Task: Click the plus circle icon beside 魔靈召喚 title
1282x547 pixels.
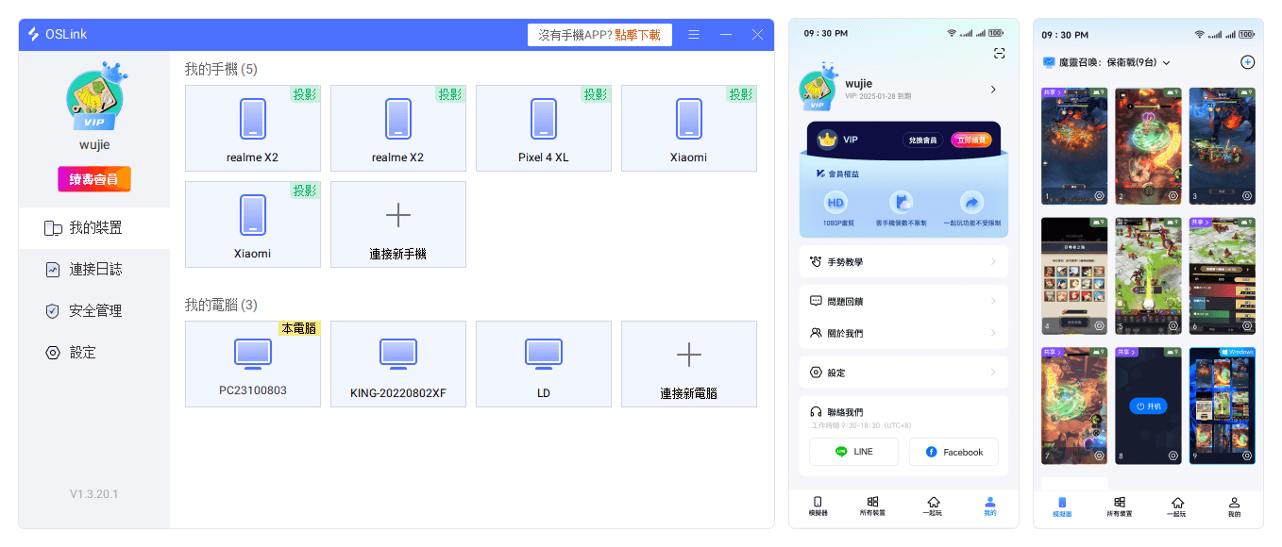Action: [1246, 62]
